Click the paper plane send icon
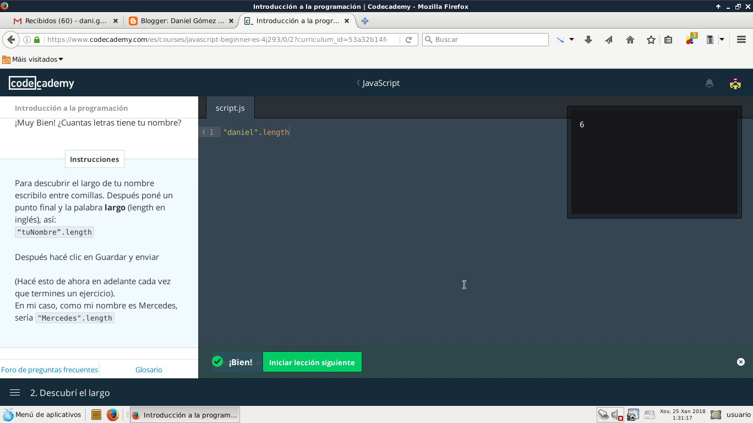 609,40
